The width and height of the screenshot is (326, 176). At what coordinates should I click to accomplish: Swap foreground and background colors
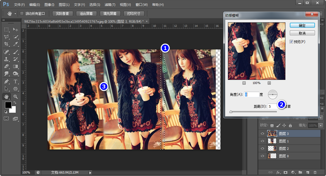click(15, 103)
